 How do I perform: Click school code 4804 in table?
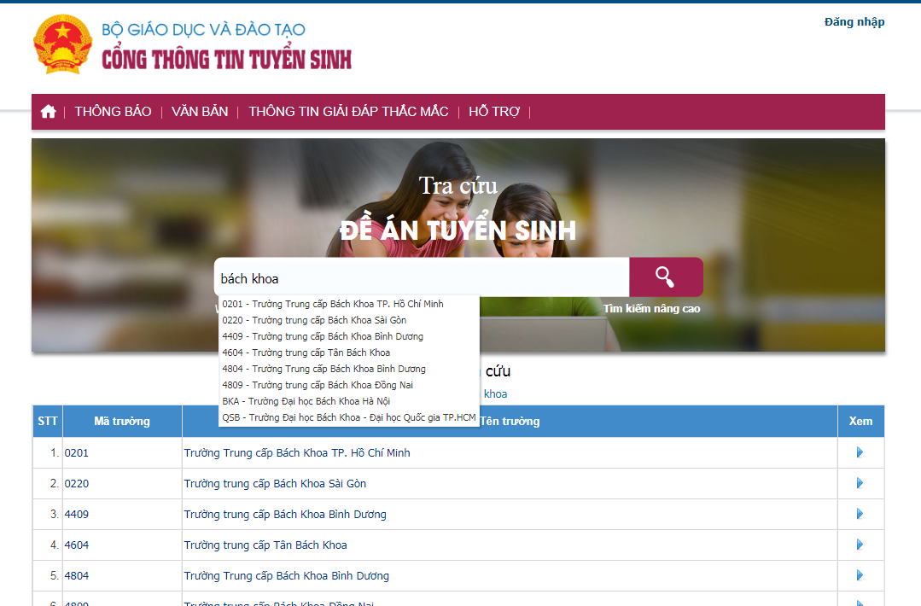click(x=76, y=575)
